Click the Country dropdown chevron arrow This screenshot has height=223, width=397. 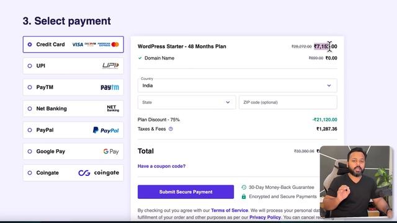click(329, 85)
